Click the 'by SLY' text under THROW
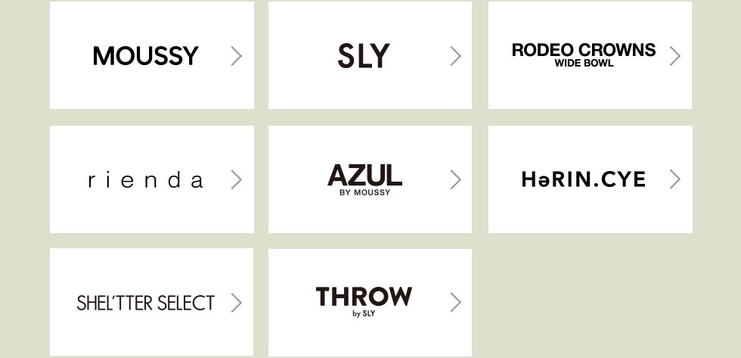The width and height of the screenshot is (741, 358). [364, 313]
